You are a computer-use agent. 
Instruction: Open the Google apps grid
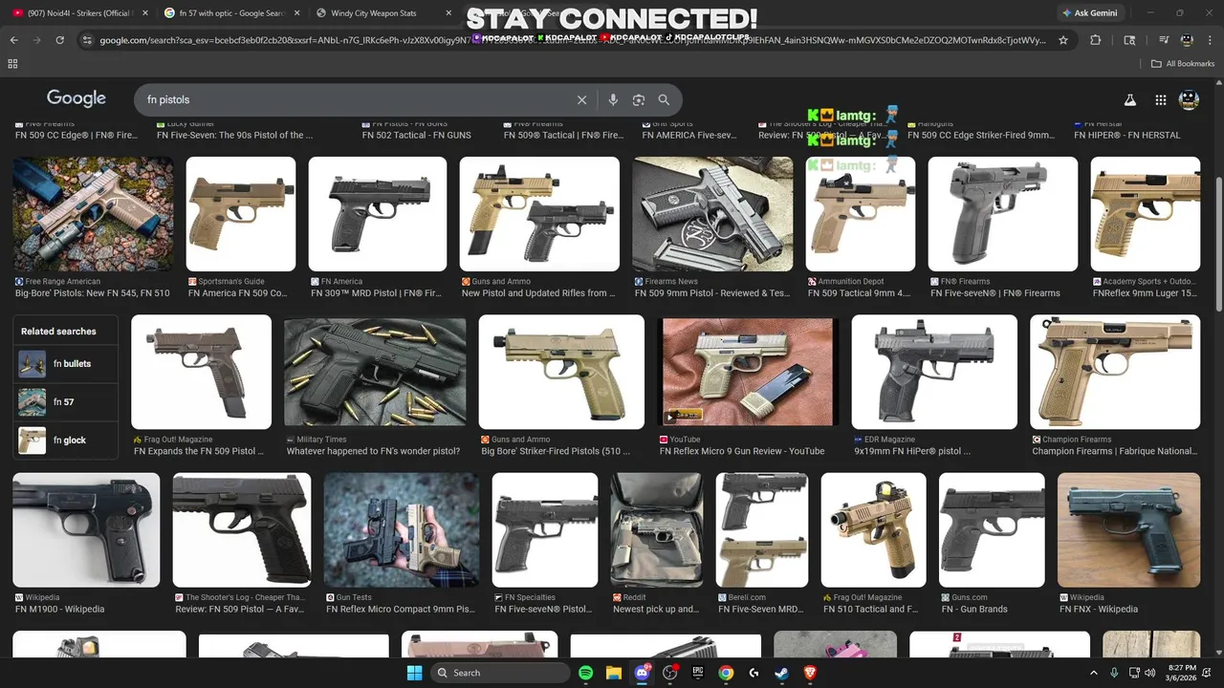pos(1160,99)
